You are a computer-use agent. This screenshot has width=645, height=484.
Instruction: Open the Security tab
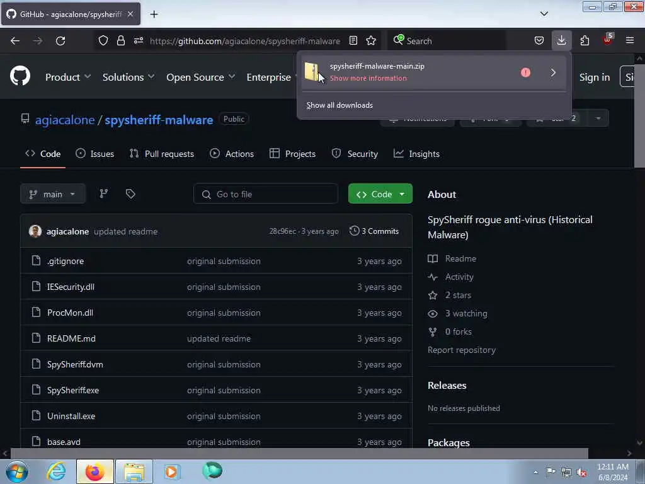pyautogui.click(x=355, y=154)
